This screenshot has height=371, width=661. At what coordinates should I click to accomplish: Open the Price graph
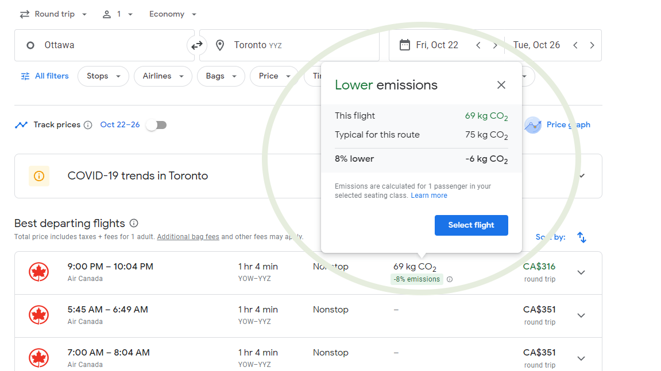pos(557,125)
